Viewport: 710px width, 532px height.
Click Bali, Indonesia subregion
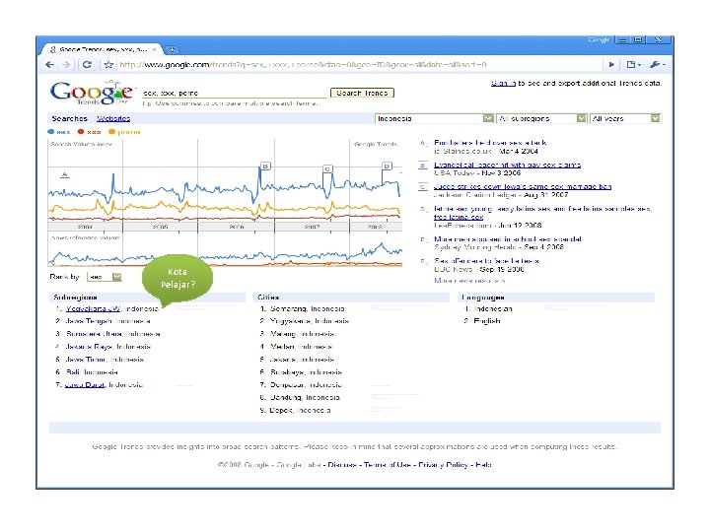coord(92,371)
